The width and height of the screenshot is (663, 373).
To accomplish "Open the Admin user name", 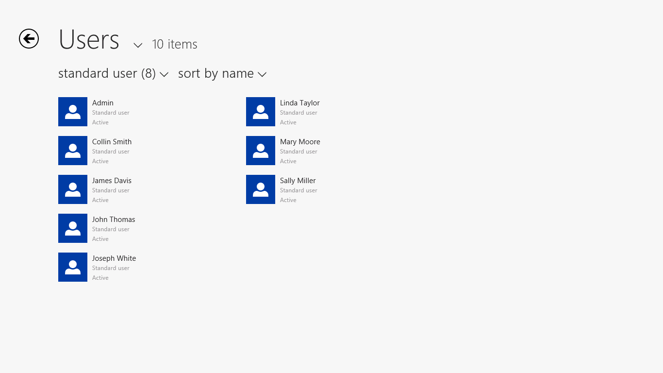I will coord(103,103).
